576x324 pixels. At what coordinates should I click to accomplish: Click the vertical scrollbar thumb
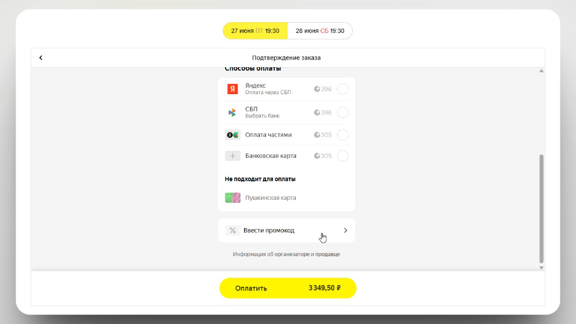pyautogui.click(x=541, y=209)
